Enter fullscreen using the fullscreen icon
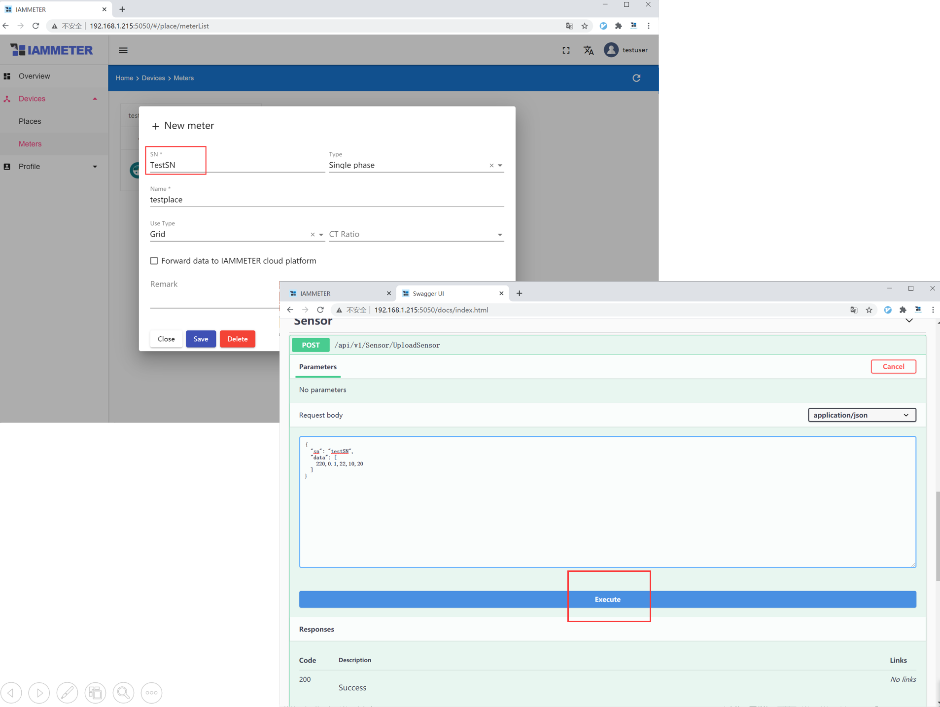 (x=565, y=50)
